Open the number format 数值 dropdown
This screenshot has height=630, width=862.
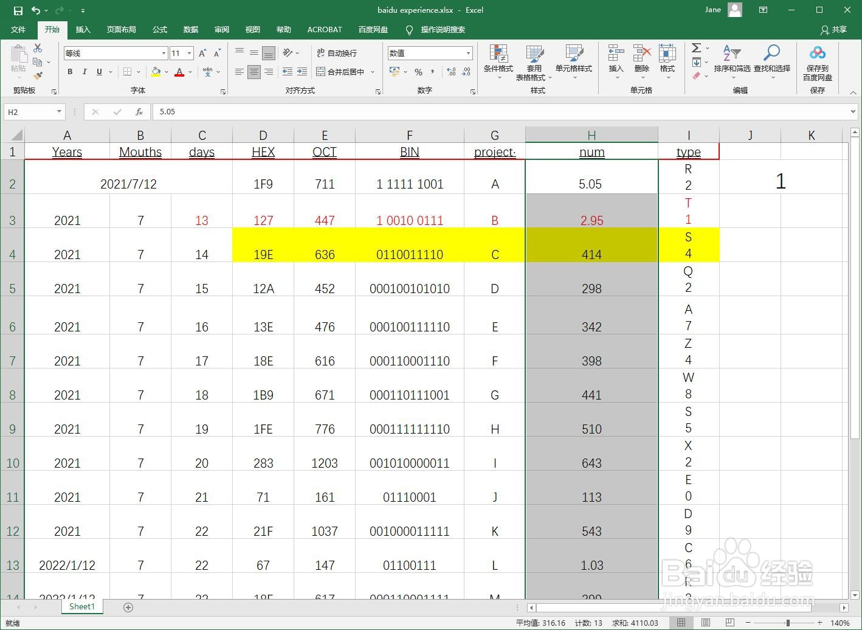coord(468,54)
